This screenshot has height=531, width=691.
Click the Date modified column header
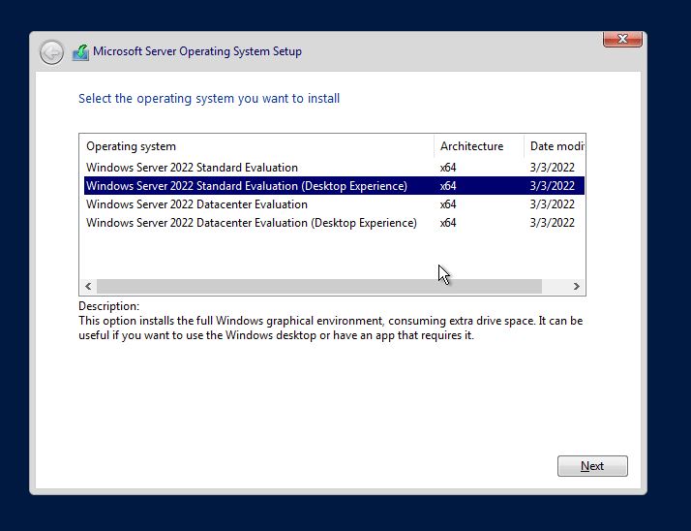point(556,146)
